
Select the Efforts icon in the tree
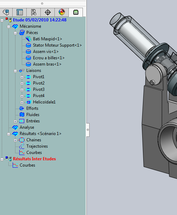coord(22,108)
